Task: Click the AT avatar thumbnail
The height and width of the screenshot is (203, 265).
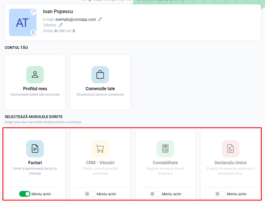Action: point(23,22)
